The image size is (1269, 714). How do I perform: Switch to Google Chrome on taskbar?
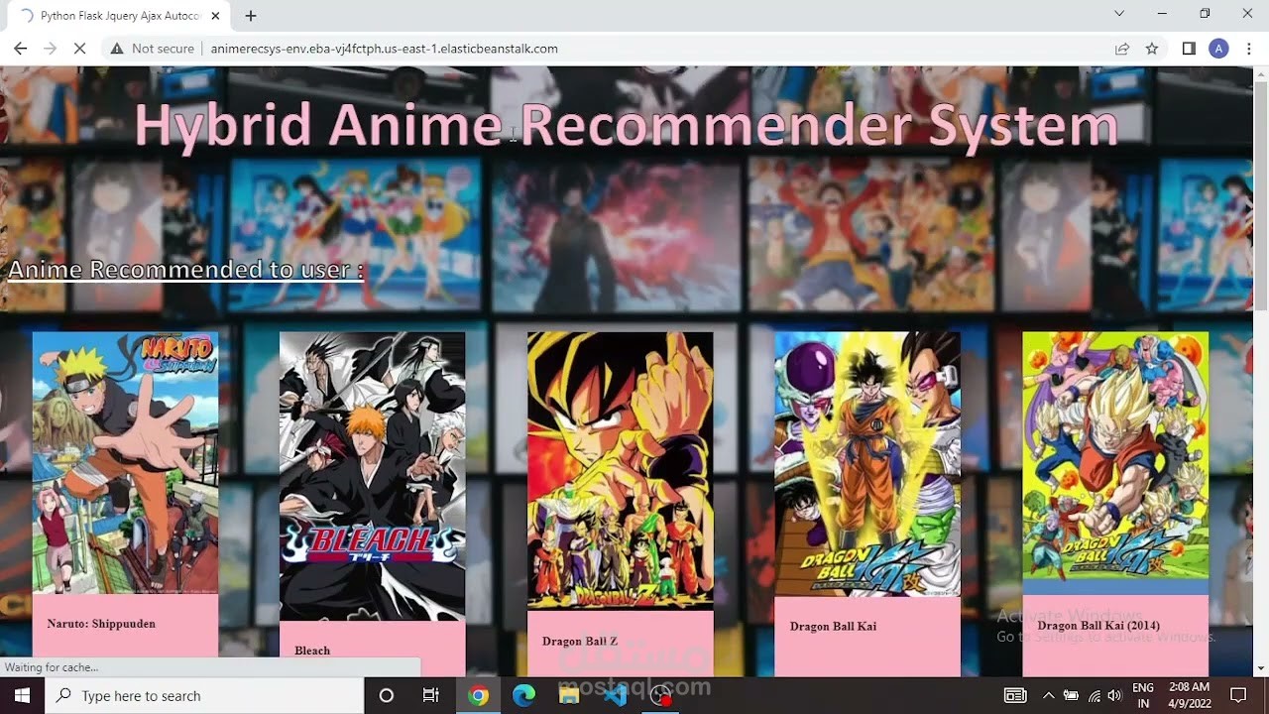(x=478, y=695)
